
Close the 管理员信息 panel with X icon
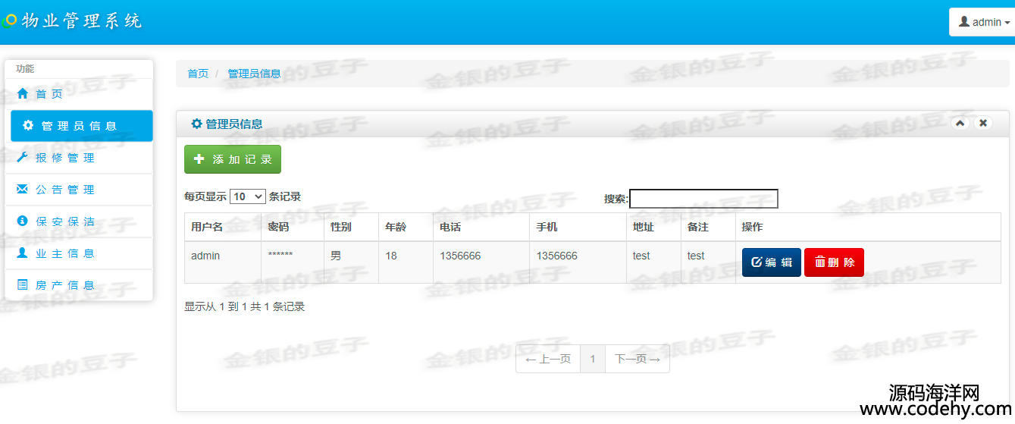(982, 123)
